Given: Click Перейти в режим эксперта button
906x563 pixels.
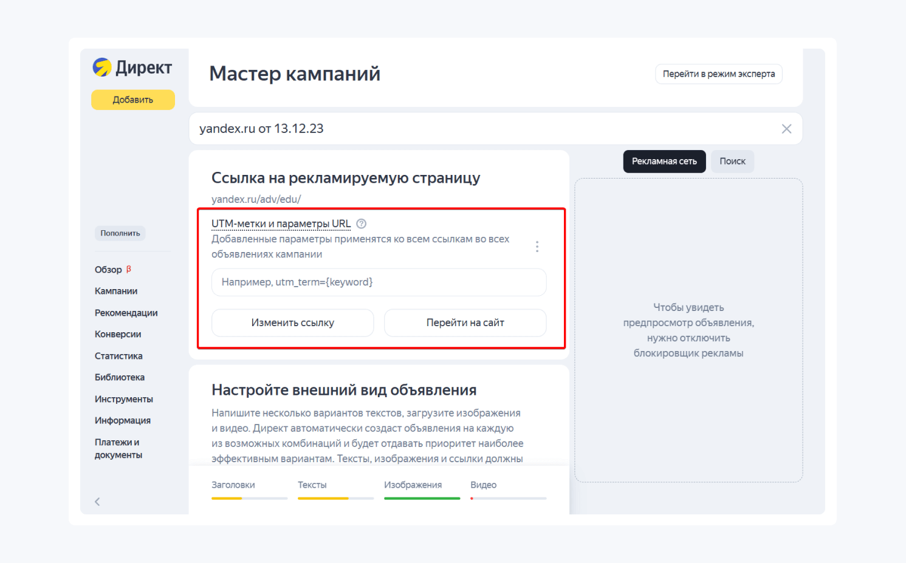Looking at the screenshot, I should [x=719, y=74].
